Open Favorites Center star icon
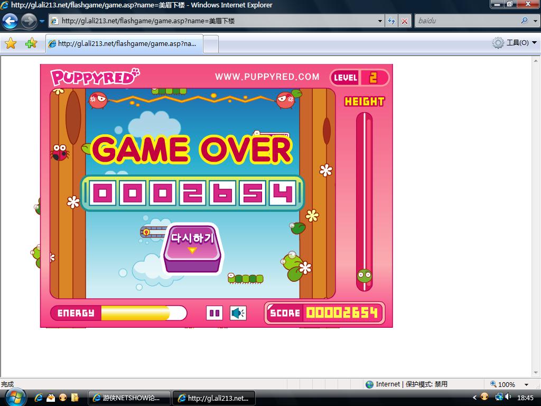The width and height of the screenshot is (541, 406). point(11,43)
